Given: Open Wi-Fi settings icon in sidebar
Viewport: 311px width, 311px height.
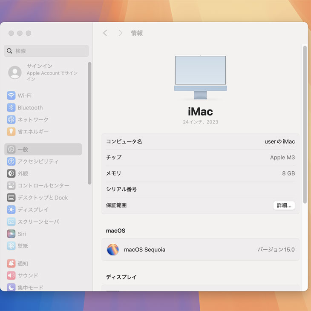Looking at the screenshot, I should 11,95.
